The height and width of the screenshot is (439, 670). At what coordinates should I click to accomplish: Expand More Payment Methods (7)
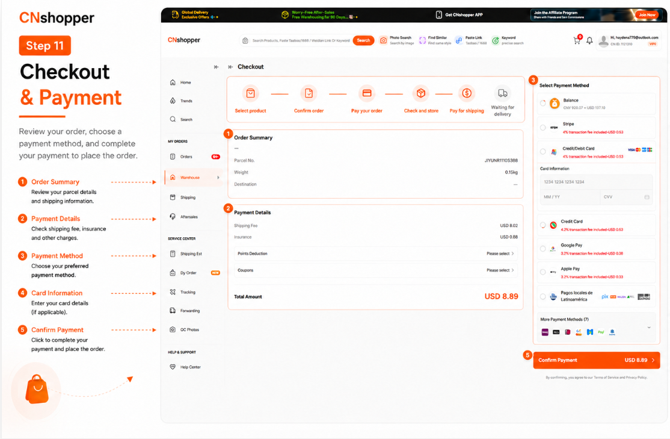coord(648,328)
